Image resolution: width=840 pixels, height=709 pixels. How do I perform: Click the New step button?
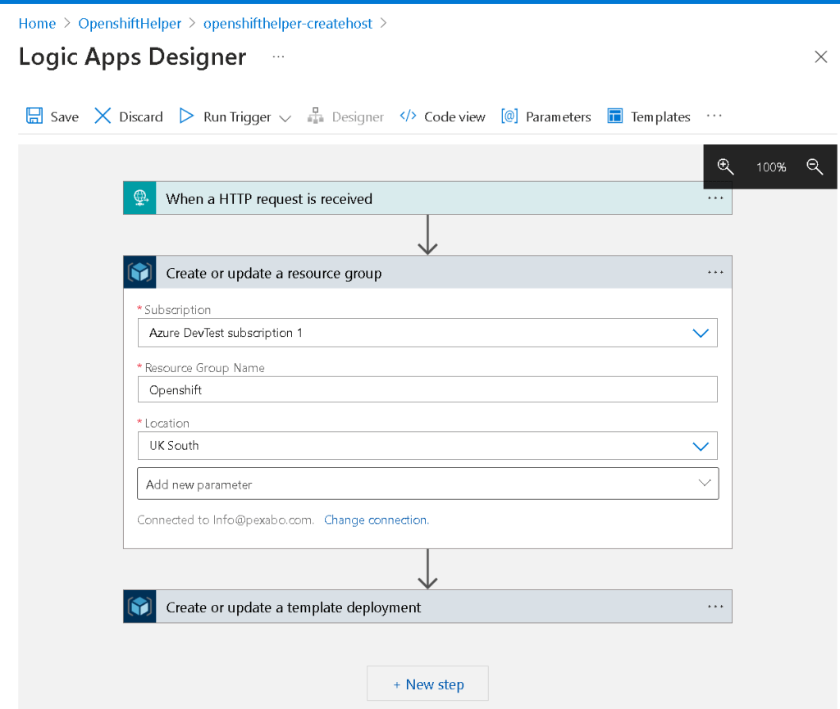tap(427, 684)
